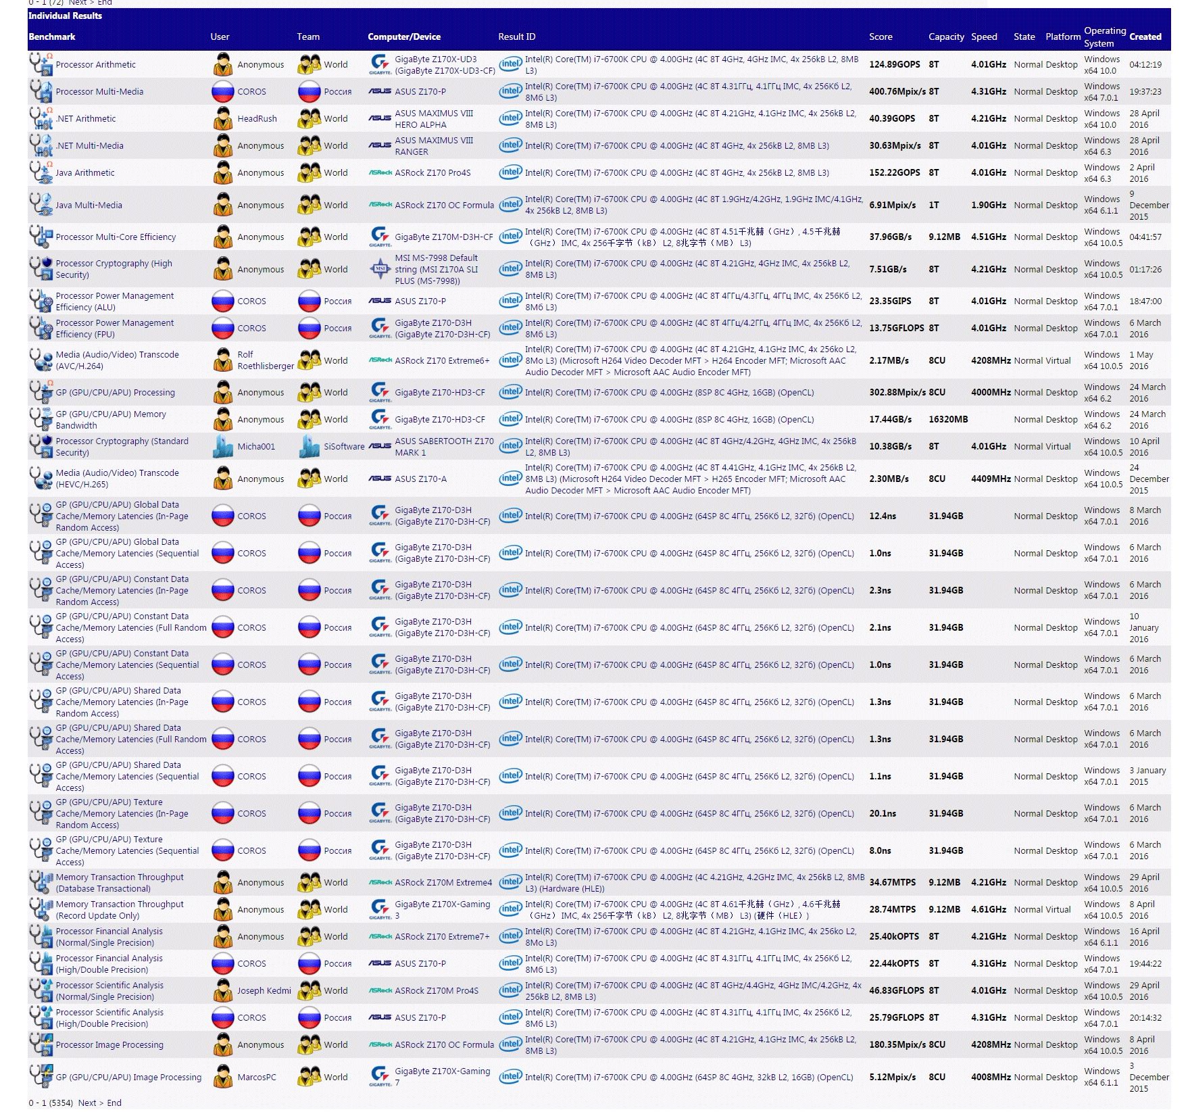Click the Computer/Device column header
1190x1112 pixels.
click(404, 37)
